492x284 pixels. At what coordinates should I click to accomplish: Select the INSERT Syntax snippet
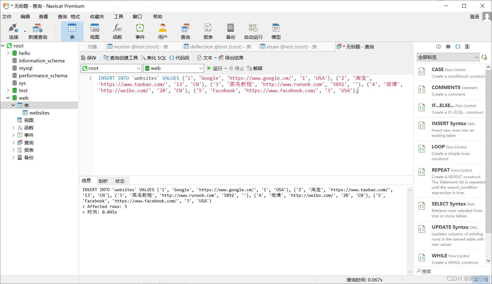coord(450,129)
